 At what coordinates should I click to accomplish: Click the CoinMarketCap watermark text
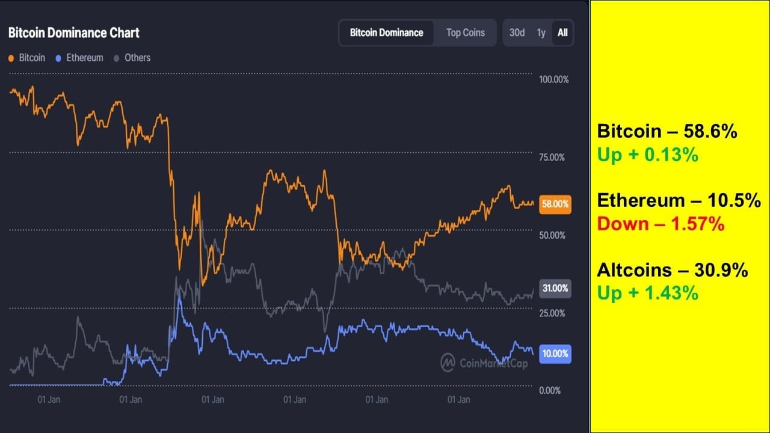click(493, 363)
